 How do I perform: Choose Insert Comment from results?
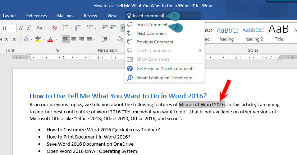point(165,25)
